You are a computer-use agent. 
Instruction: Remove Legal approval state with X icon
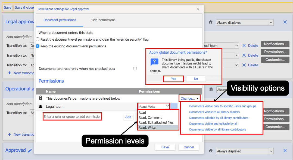pyautogui.click(x=285, y=22)
